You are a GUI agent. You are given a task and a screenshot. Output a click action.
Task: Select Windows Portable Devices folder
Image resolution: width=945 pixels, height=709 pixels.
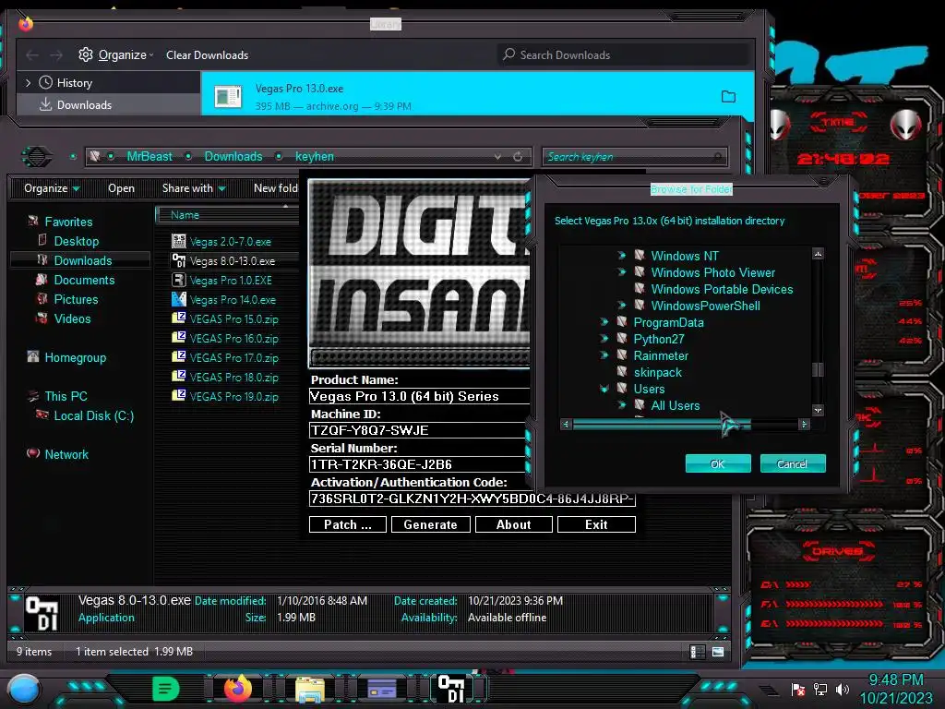point(722,289)
